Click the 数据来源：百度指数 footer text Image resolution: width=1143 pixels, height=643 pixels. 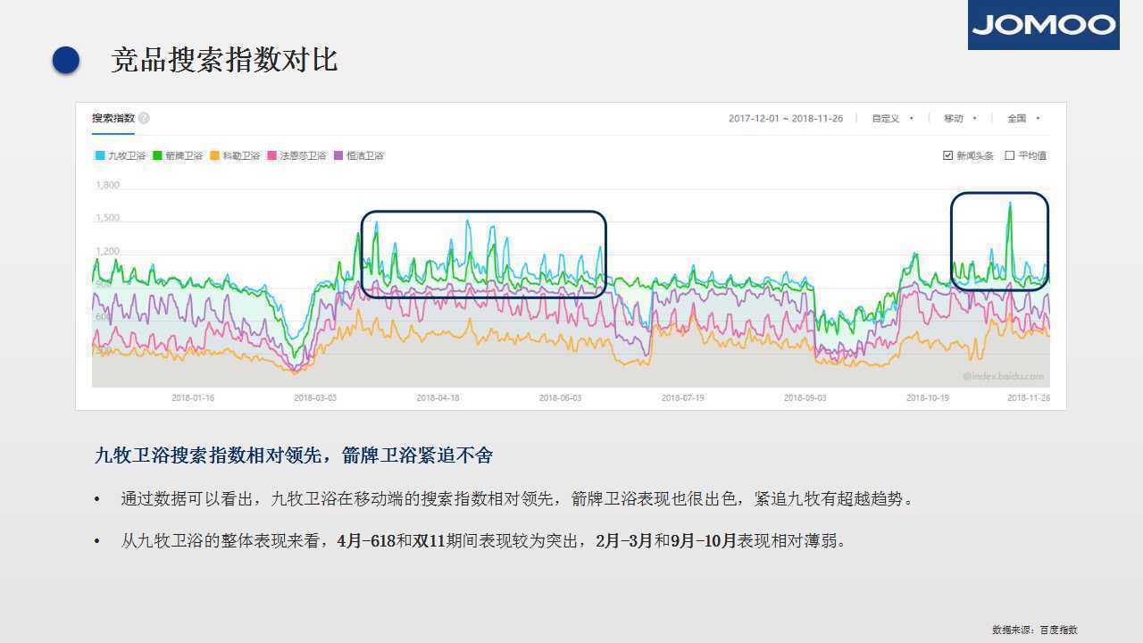(1034, 630)
